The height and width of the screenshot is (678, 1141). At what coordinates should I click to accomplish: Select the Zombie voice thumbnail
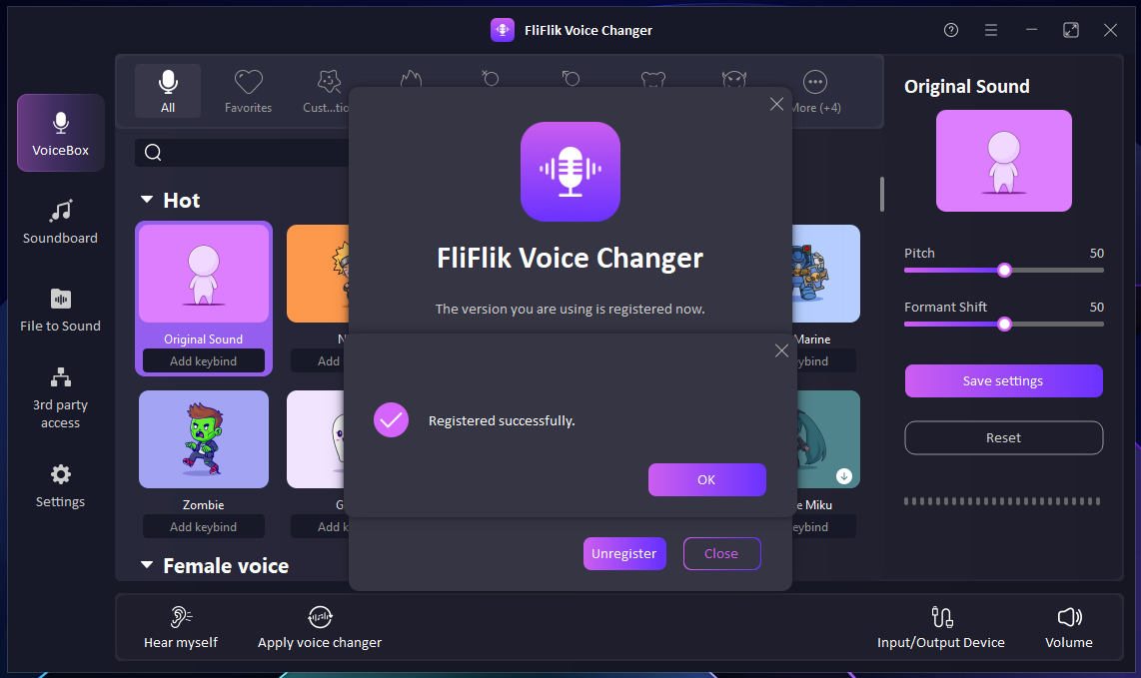204,439
